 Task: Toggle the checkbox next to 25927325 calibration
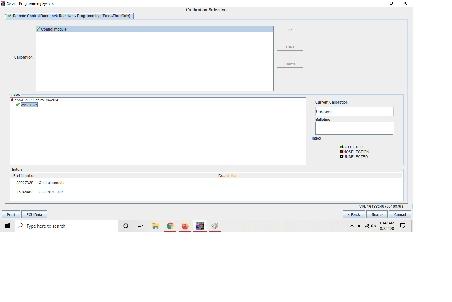[18, 105]
